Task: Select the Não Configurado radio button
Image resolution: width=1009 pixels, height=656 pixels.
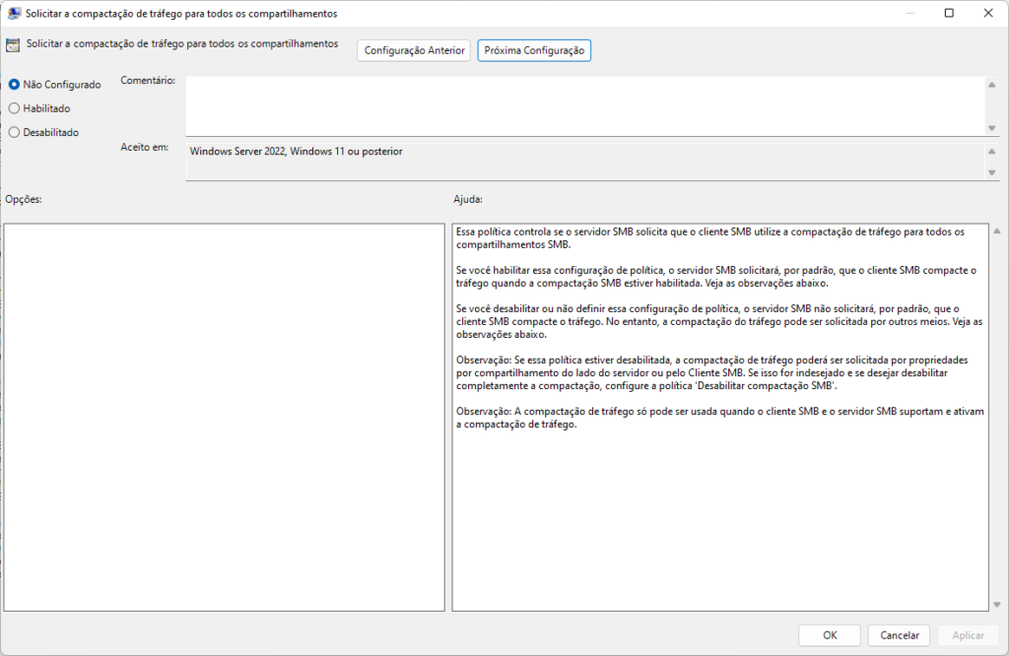Action: pyautogui.click(x=14, y=85)
